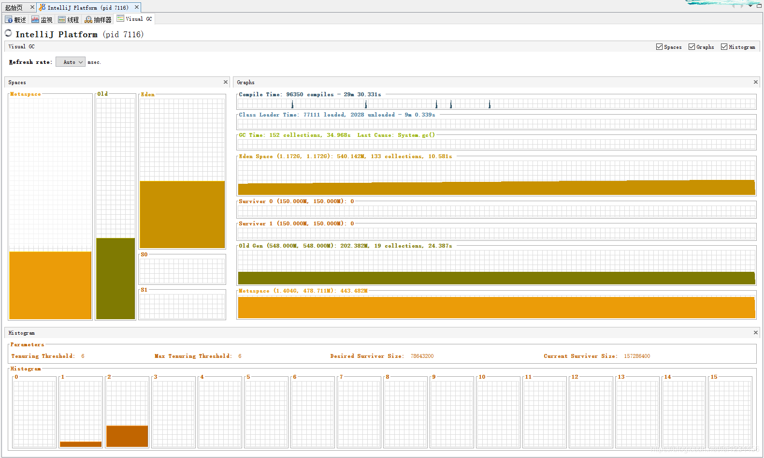Click the 监视 chart icon
The width and height of the screenshot is (764, 458).
(x=35, y=19)
